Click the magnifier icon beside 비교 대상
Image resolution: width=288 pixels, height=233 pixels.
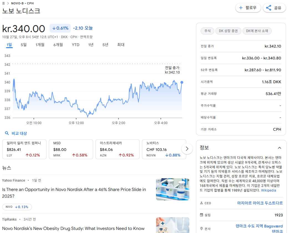pos(7,133)
